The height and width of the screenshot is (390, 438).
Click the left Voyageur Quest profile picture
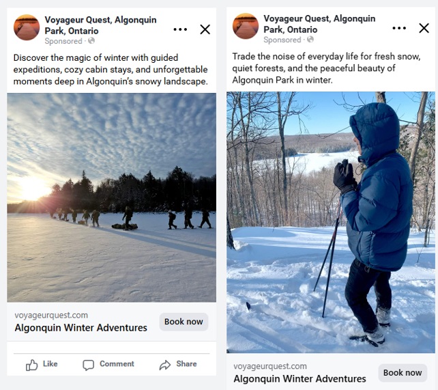click(x=27, y=27)
